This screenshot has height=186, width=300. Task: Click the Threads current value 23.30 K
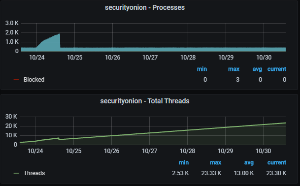pyautogui.click(x=276, y=173)
